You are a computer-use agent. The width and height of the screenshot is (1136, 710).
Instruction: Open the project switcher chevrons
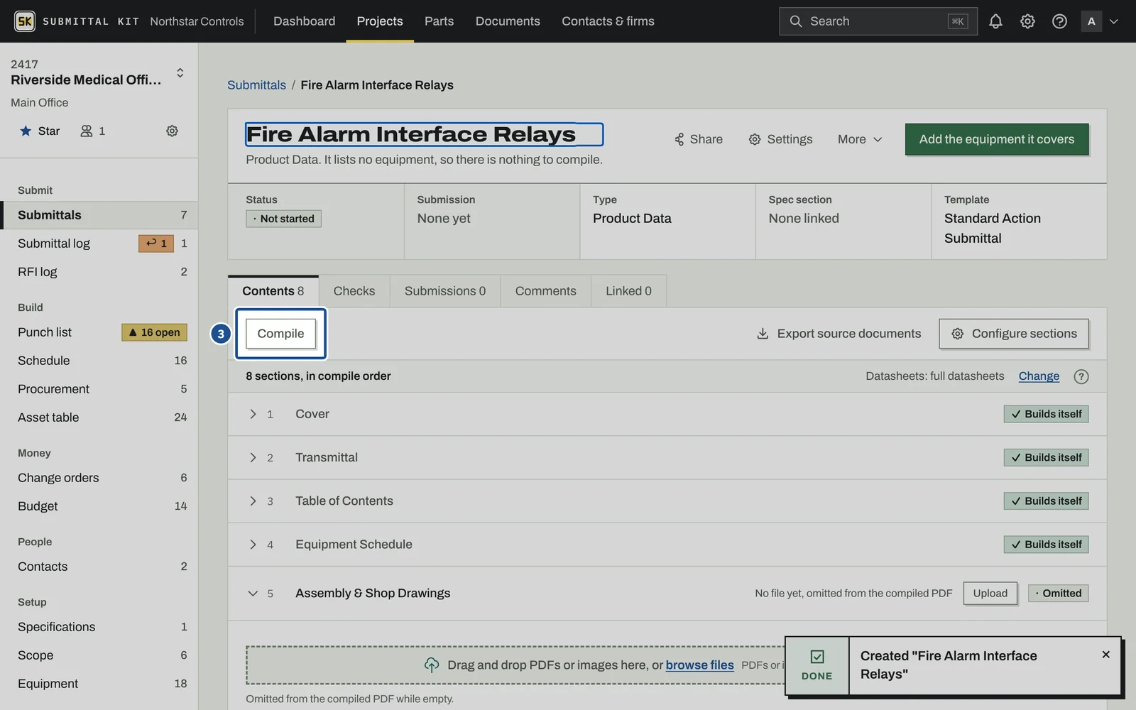180,72
